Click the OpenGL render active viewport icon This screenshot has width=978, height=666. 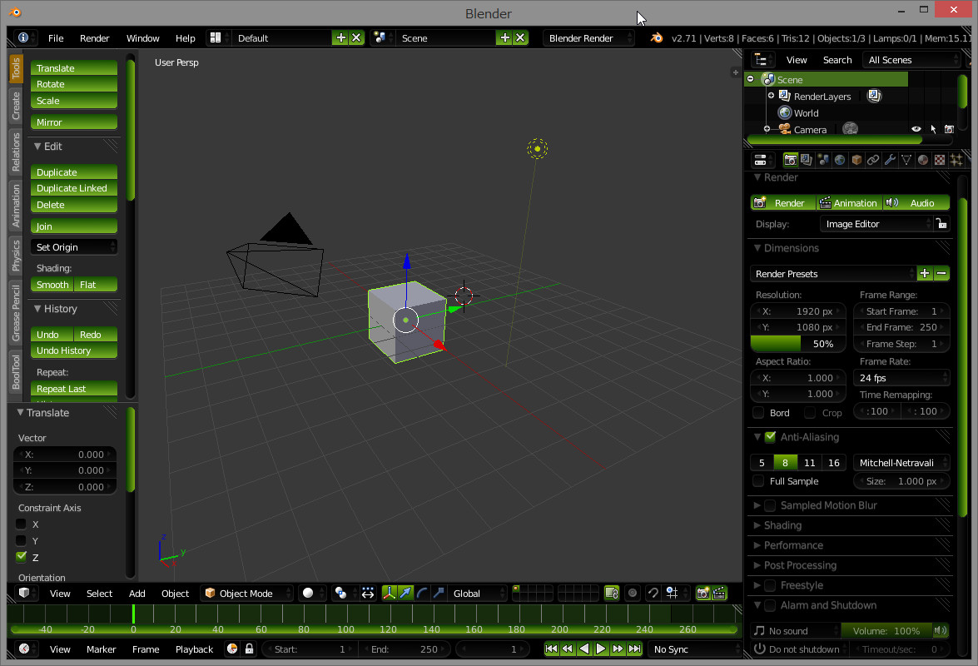tap(703, 593)
